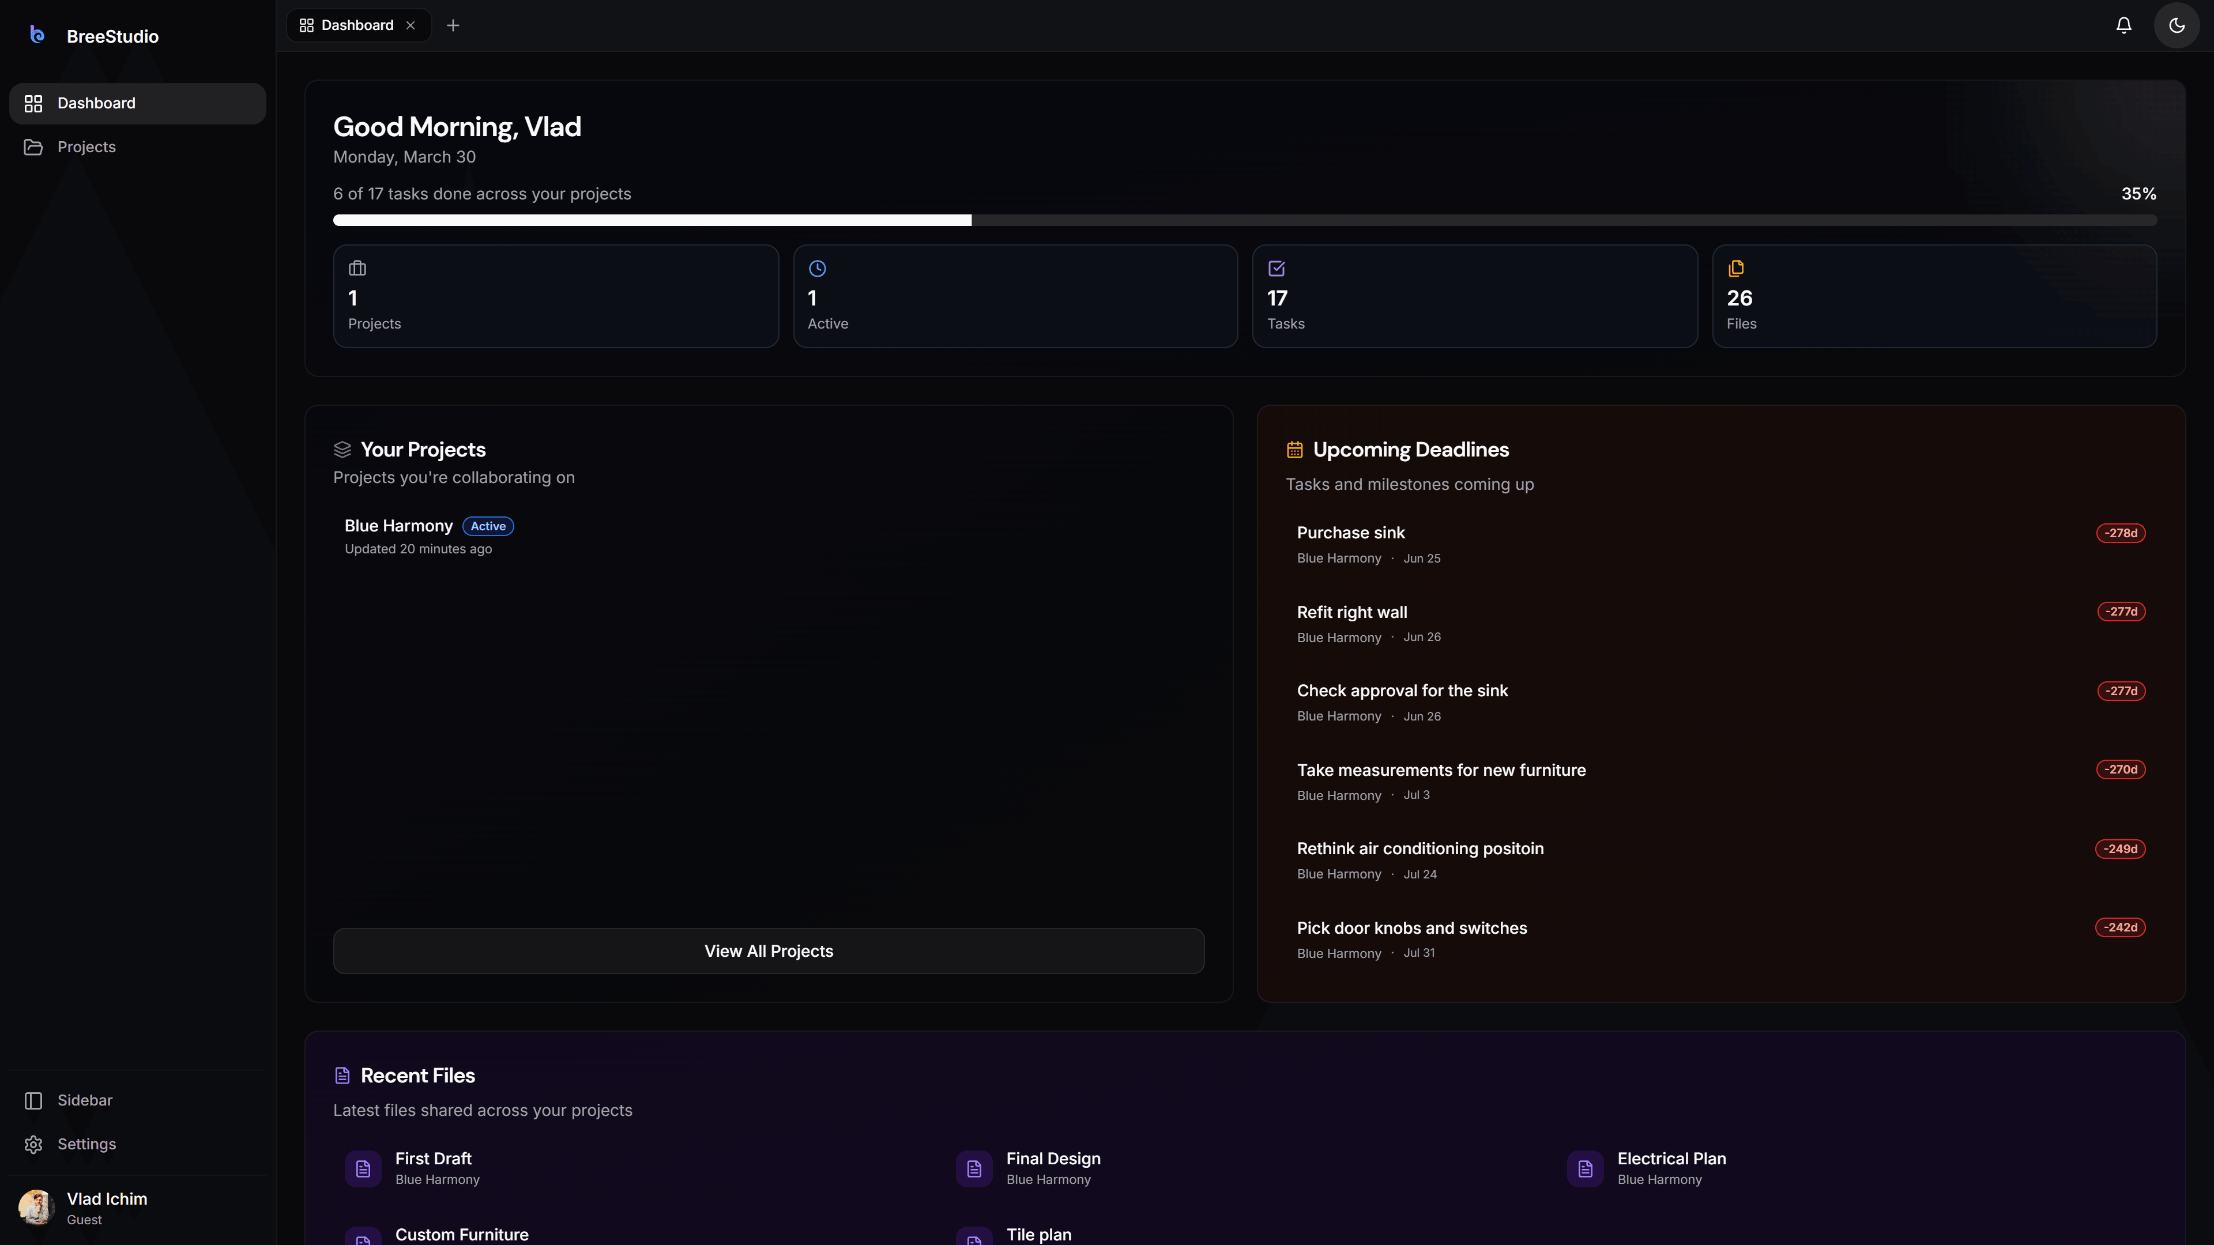Click the calendar icon next to Upcoming Deadlines

(x=1294, y=450)
